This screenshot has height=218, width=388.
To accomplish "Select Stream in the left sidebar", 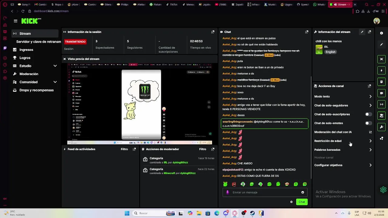I will coord(35,34).
